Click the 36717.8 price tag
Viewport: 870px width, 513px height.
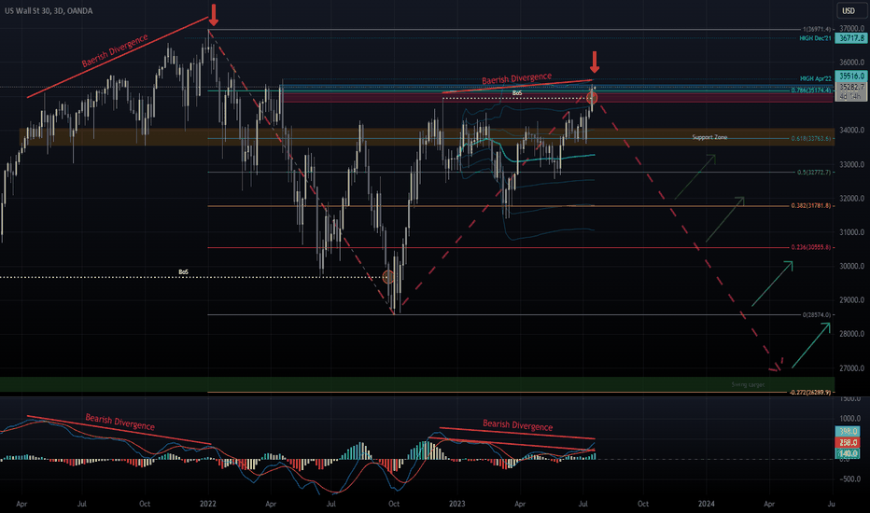[x=850, y=38]
